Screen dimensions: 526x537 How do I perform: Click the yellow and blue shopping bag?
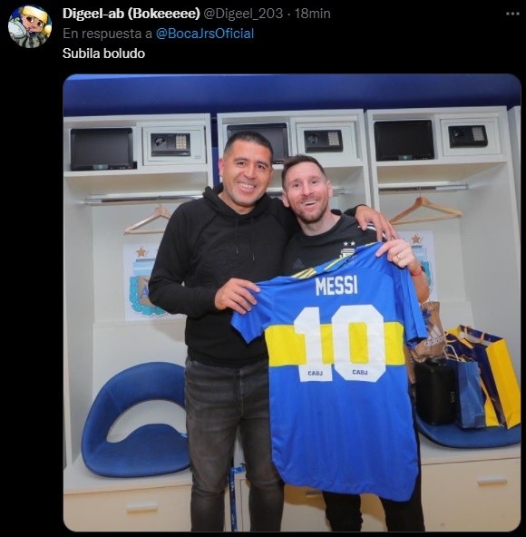click(x=486, y=375)
